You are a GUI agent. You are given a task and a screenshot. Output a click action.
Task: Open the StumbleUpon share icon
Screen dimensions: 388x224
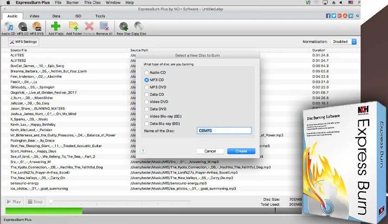tap(345, 16)
